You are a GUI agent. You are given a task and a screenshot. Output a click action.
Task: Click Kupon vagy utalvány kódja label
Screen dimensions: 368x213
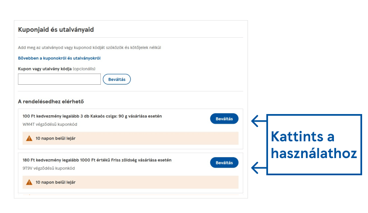pyautogui.click(x=45, y=69)
